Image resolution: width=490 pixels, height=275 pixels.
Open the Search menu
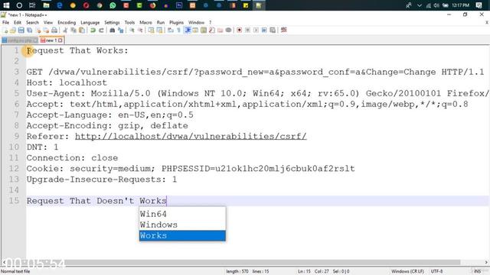pyautogui.click(x=32, y=22)
